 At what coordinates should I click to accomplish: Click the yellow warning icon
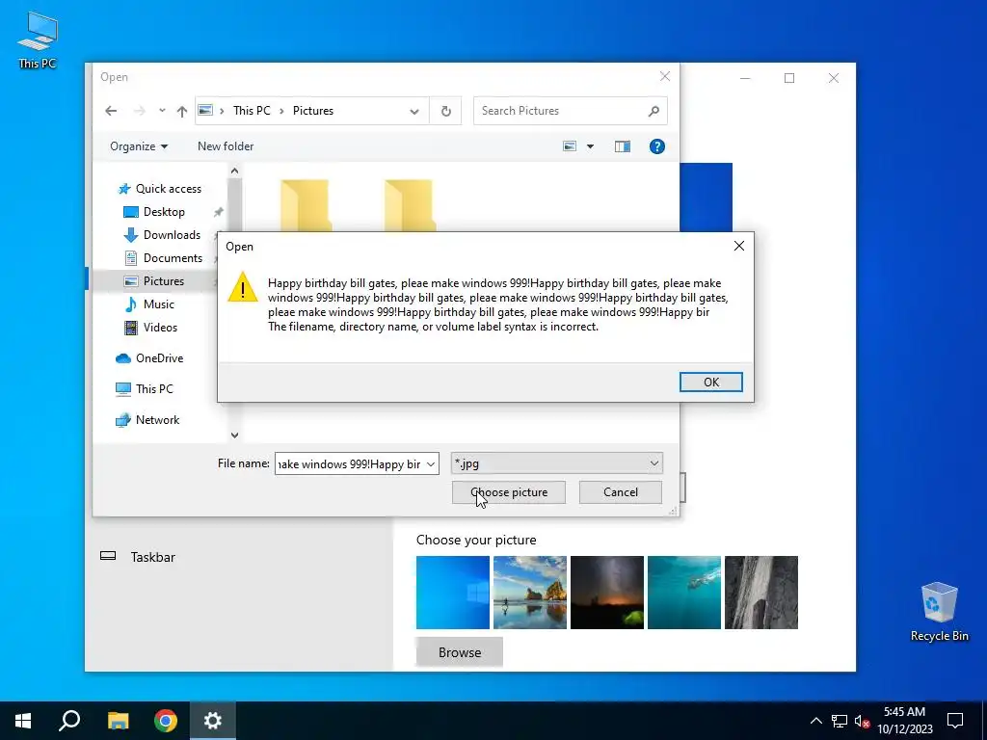pyautogui.click(x=242, y=287)
